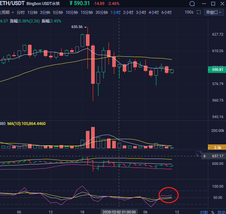
Task: Click the pop-out window icon beside 100s
Action: [198, 12]
